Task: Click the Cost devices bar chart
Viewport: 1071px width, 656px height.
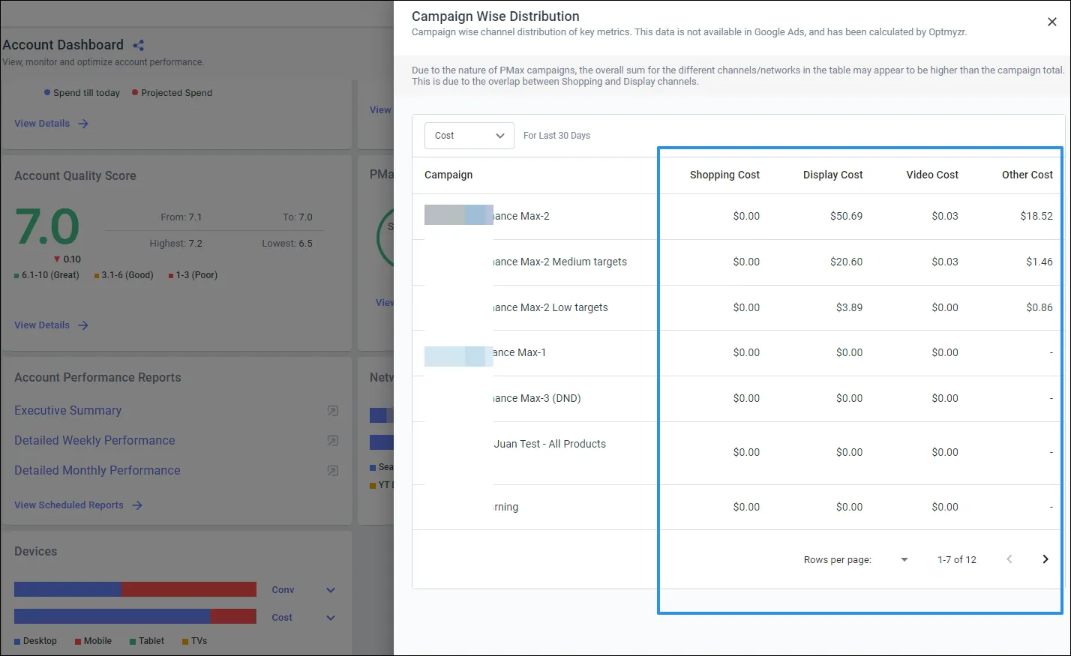Action: [135, 616]
